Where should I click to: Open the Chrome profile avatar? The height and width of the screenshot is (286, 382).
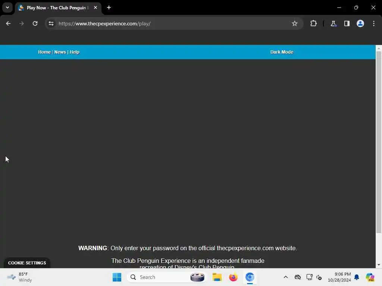[x=360, y=23]
